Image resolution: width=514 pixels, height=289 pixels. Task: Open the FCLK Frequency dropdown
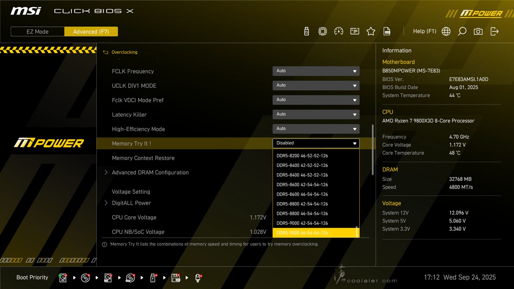coord(316,71)
